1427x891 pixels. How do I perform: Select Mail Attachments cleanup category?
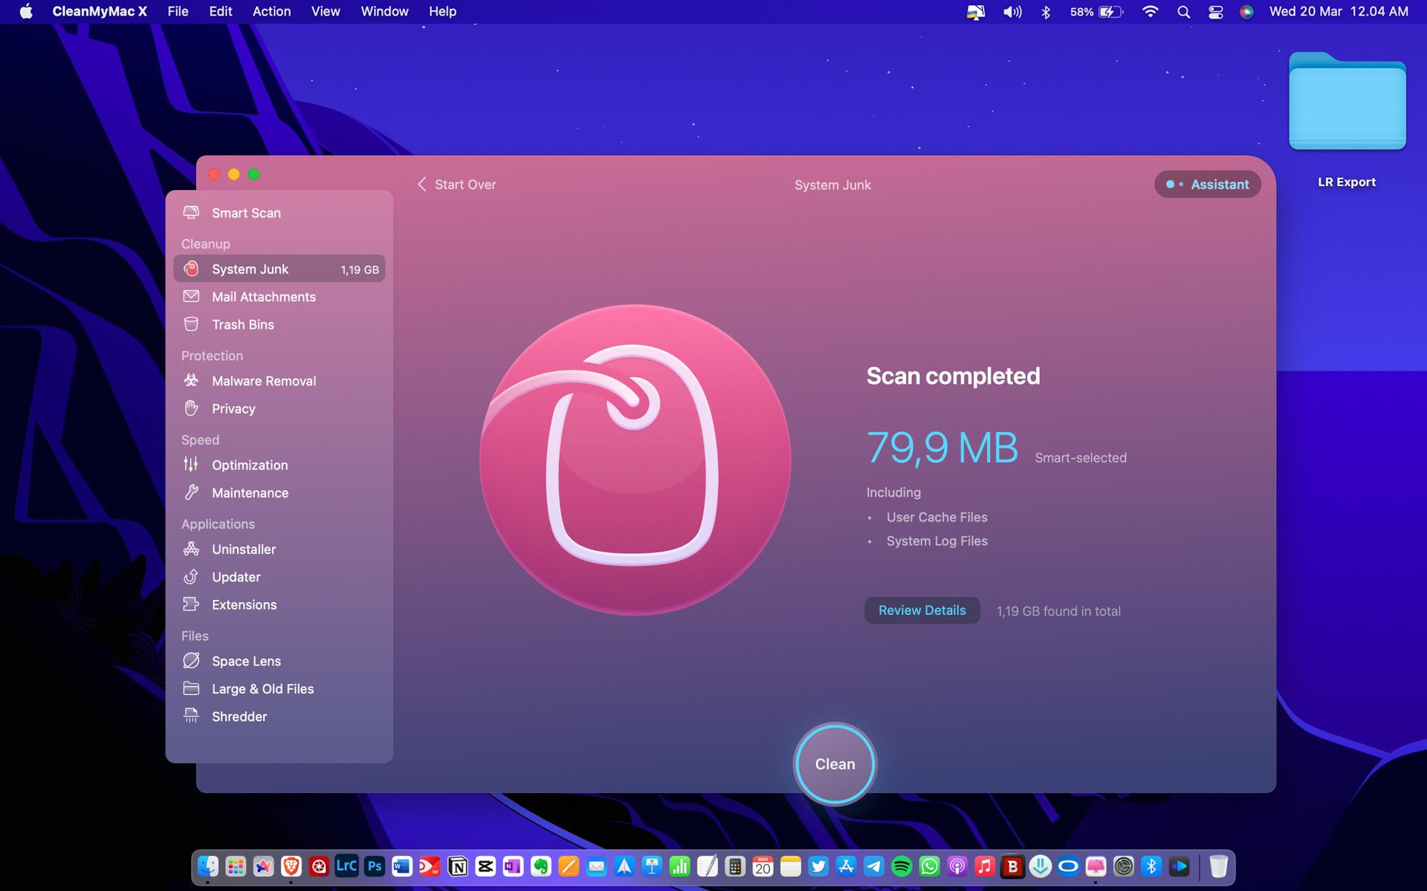click(x=263, y=297)
